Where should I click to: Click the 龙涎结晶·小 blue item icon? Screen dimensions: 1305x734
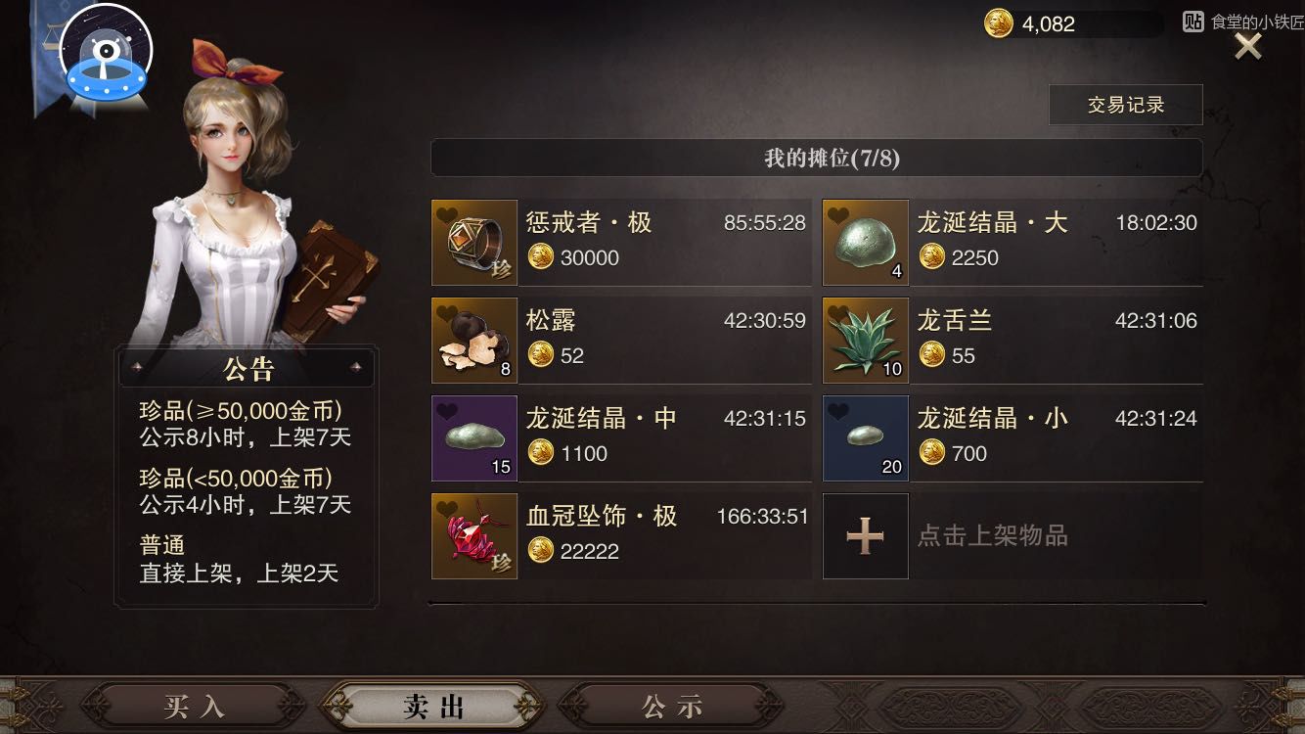[x=866, y=438]
